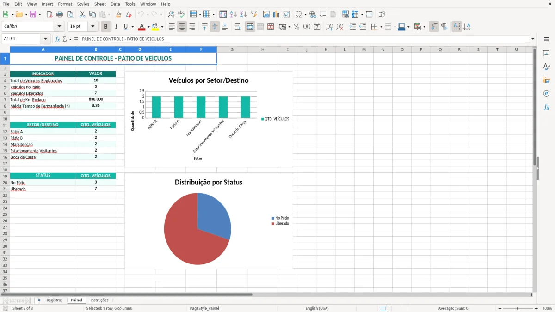555x312 pixels.
Task: Click the zoom slider handle
Action: click(x=518, y=308)
